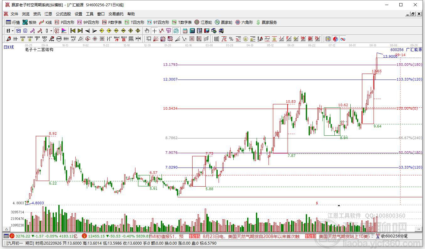Open the 日 period dropdown arrow
The image size is (425, 249).
(x=13, y=31)
